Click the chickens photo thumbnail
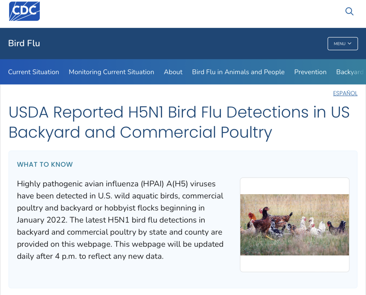The image size is (366, 295). tap(294, 225)
